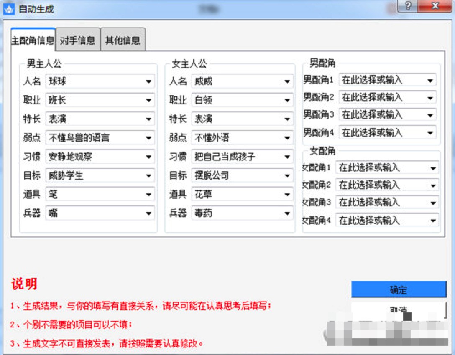Expand female lead 弱点 dropdown arrow
This screenshot has height=355, width=455.
(287, 138)
